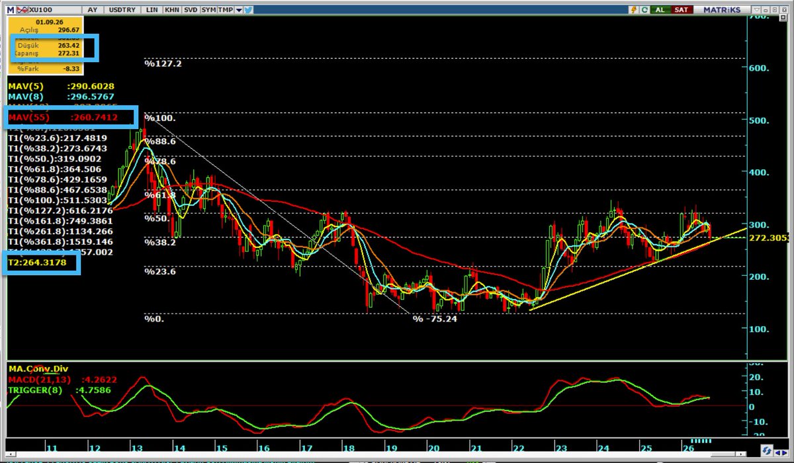Click the %127.2 Fibonacci level label on chart

(163, 64)
